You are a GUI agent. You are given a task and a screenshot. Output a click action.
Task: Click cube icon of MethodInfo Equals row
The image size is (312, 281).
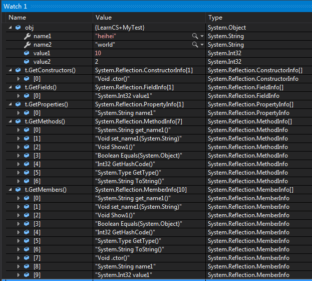point(27,156)
